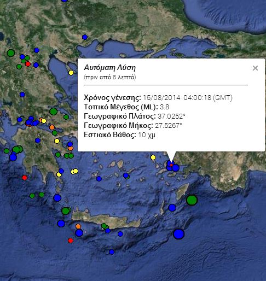Select the blue marker directly west of Crete
266x281 pixels.
click(x=61, y=224)
